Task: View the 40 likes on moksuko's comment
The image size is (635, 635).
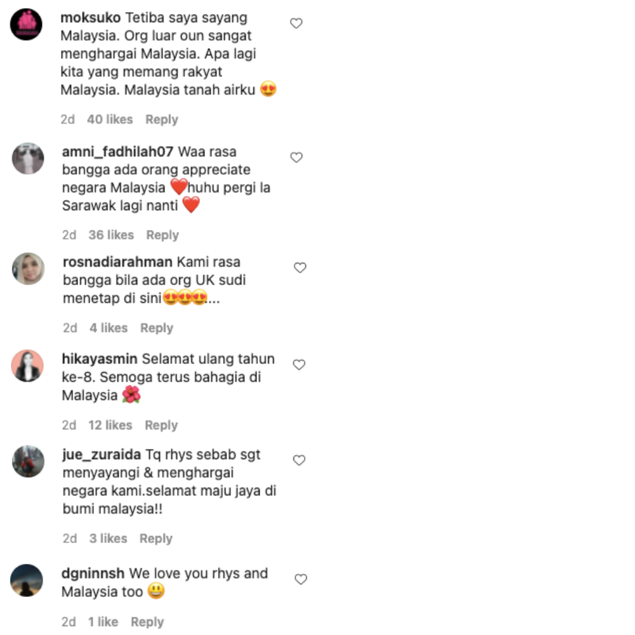Action: click(x=110, y=119)
